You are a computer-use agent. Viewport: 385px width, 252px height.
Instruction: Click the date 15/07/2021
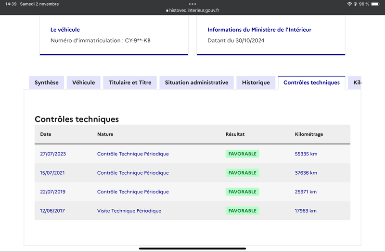pyautogui.click(x=52, y=173)
